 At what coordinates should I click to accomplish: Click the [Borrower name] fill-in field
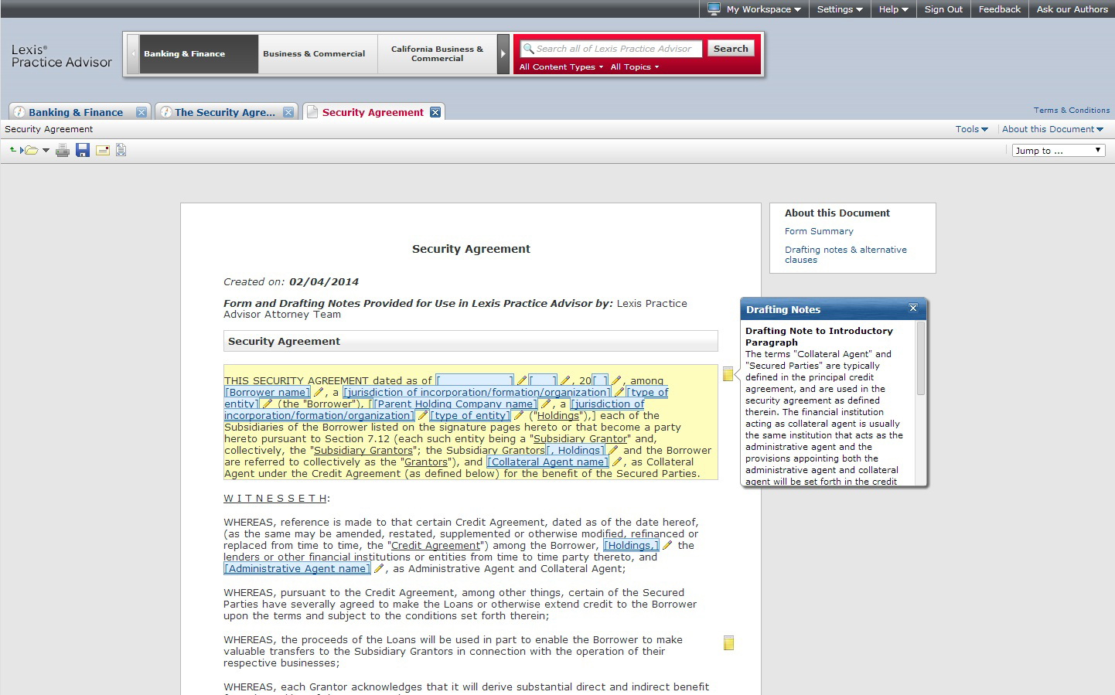(x=268, y=392)
